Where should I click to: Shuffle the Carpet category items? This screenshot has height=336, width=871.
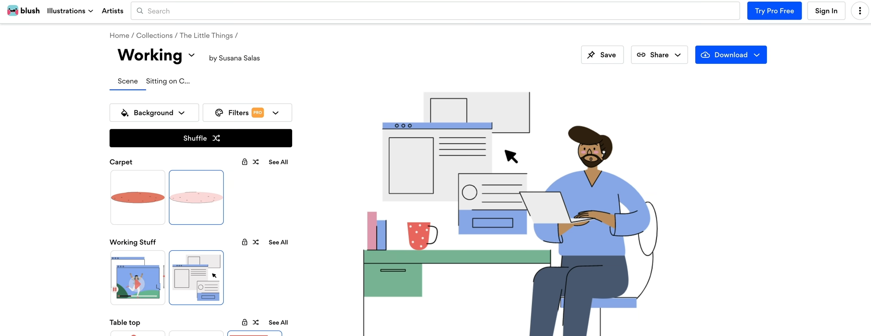(256, 162)
